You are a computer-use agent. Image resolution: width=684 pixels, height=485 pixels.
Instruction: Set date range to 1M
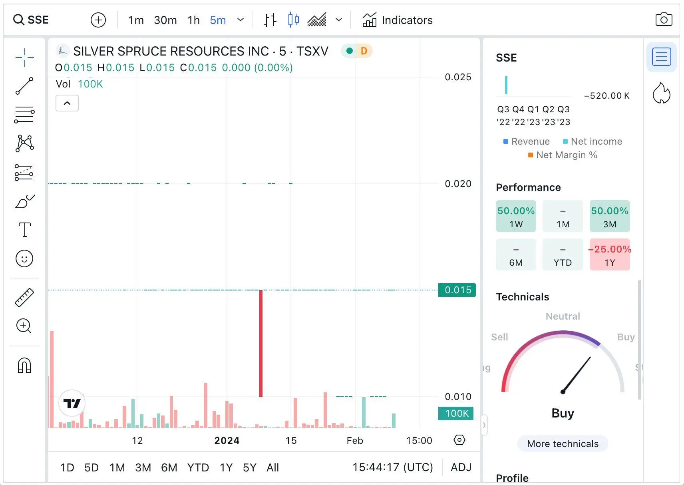117,467
